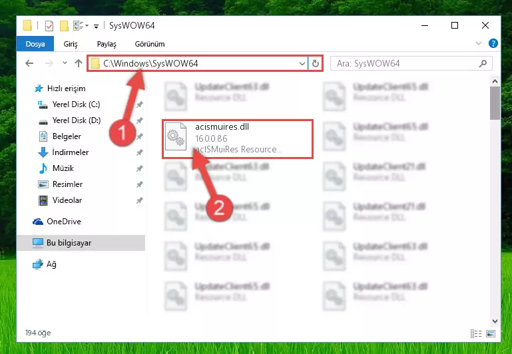
Task: Go up one folder level
Action: click(x=79, y=63)
